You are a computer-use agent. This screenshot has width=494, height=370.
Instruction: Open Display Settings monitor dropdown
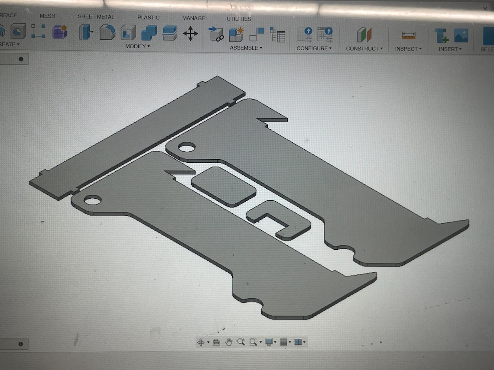270,342
